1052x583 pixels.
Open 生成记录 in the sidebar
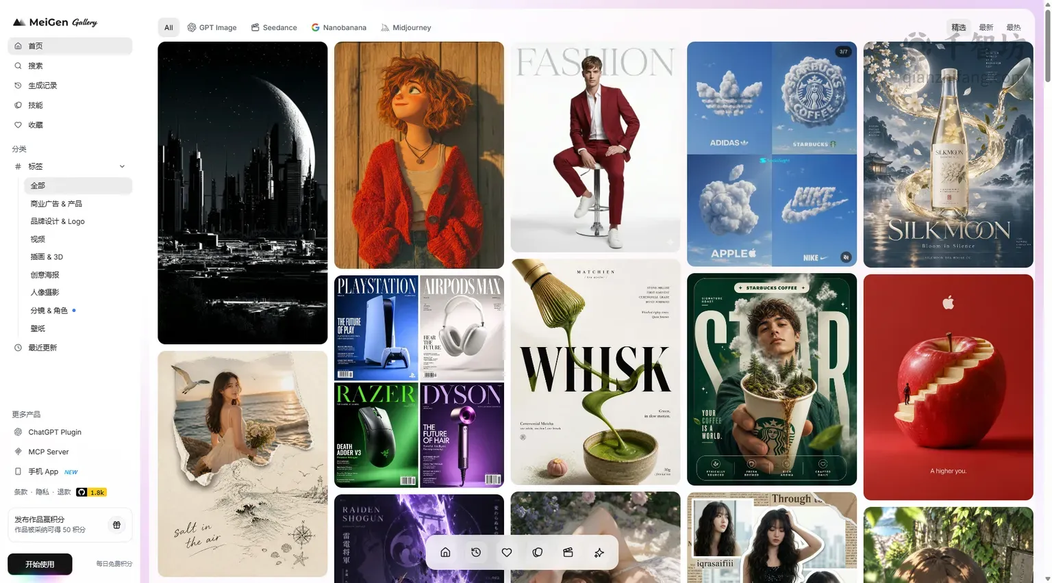pos(70,86)
